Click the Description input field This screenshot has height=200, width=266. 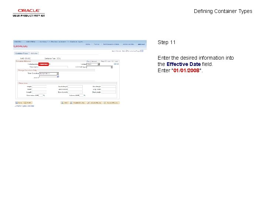54,67
